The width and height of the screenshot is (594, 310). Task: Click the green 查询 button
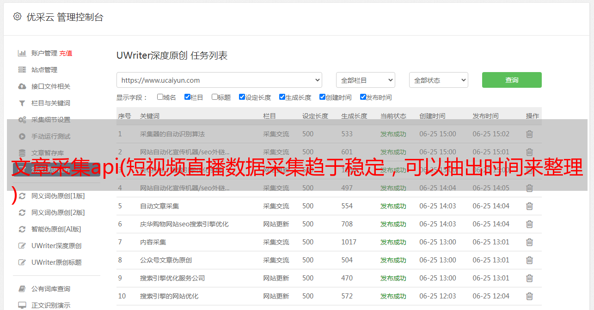point(512,80)
